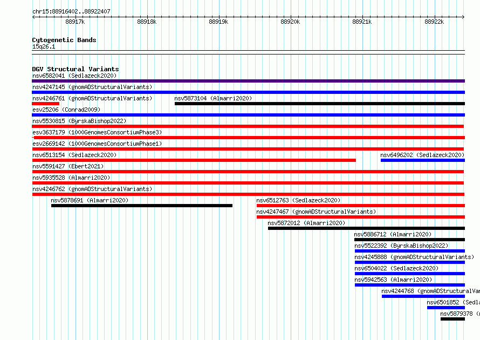
Task: Select the short red nsv4246761 bar
Action: pyautogui.click(x=46, y=104)
